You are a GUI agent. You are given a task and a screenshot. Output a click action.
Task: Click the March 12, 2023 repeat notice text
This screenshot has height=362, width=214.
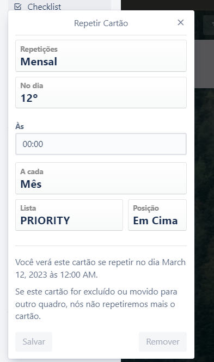(100, 268)
